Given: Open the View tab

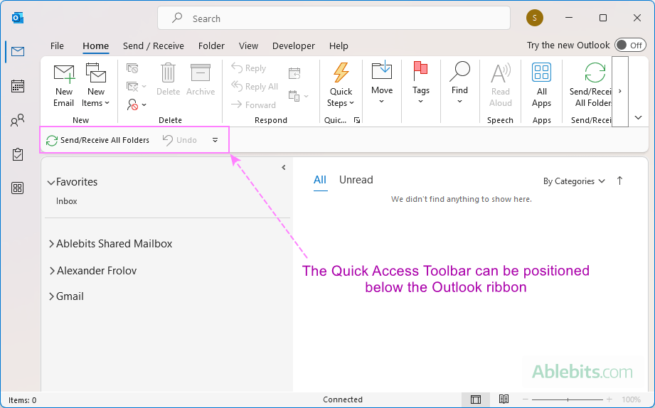Looking at the screenshot, I should point(248,46).
